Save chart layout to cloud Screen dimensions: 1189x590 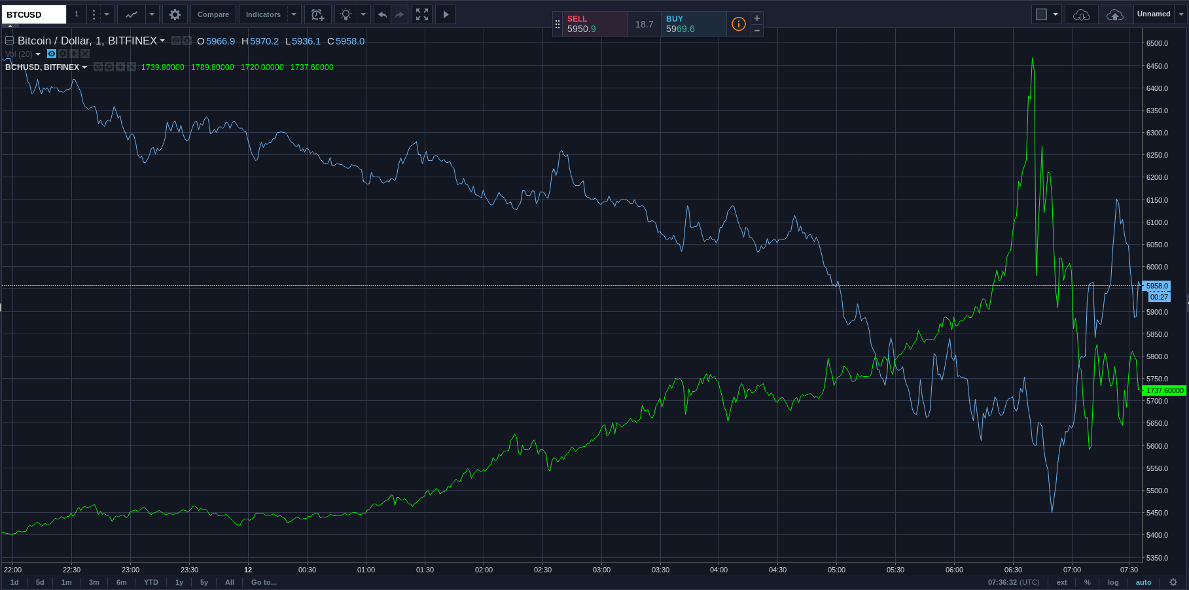click(x=1115, y=14)
